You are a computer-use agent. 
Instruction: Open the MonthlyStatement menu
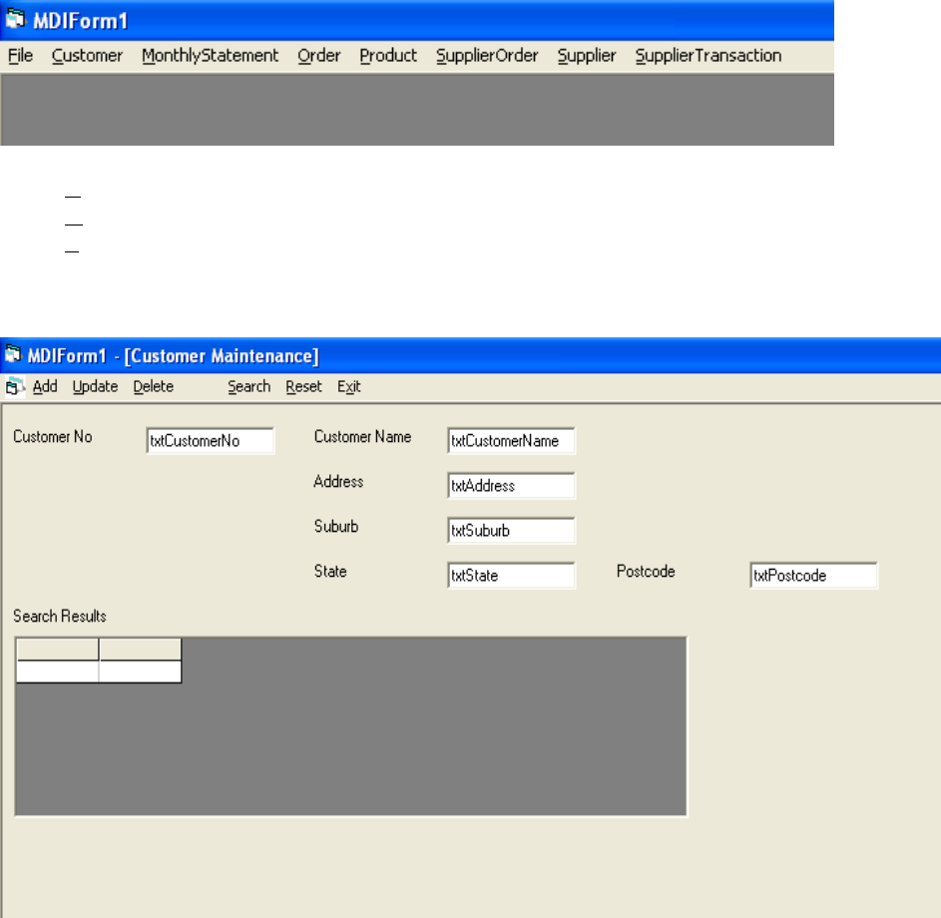[210, 56]
